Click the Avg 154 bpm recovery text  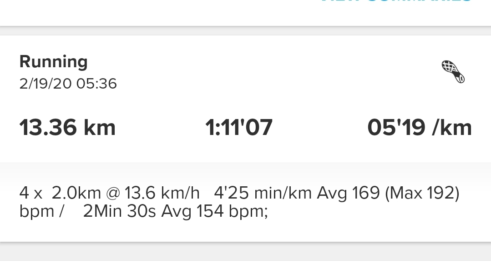click(x=214, y=211)
